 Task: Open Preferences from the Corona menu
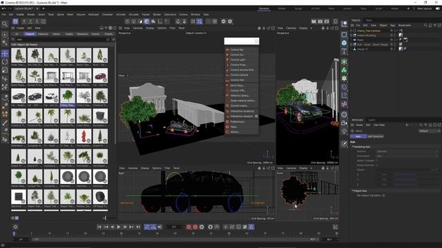coord(242,122)
